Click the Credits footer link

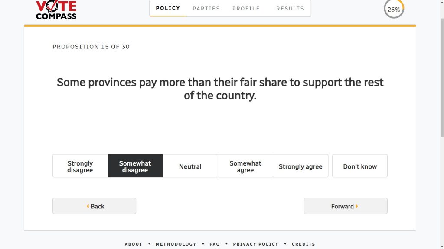point(304,244)
